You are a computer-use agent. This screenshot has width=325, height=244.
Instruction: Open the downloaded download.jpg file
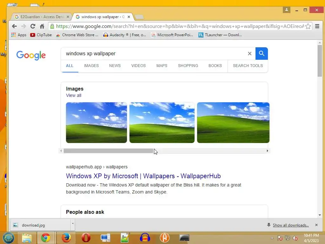click(40, 225)
